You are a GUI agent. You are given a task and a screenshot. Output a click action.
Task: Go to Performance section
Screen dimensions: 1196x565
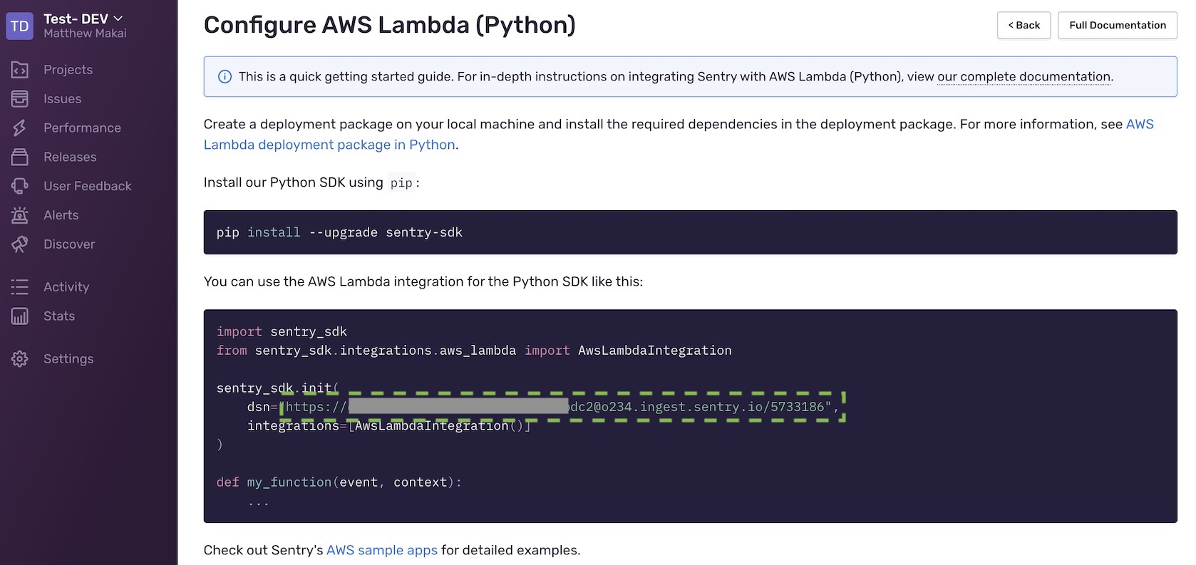[82, 128]
